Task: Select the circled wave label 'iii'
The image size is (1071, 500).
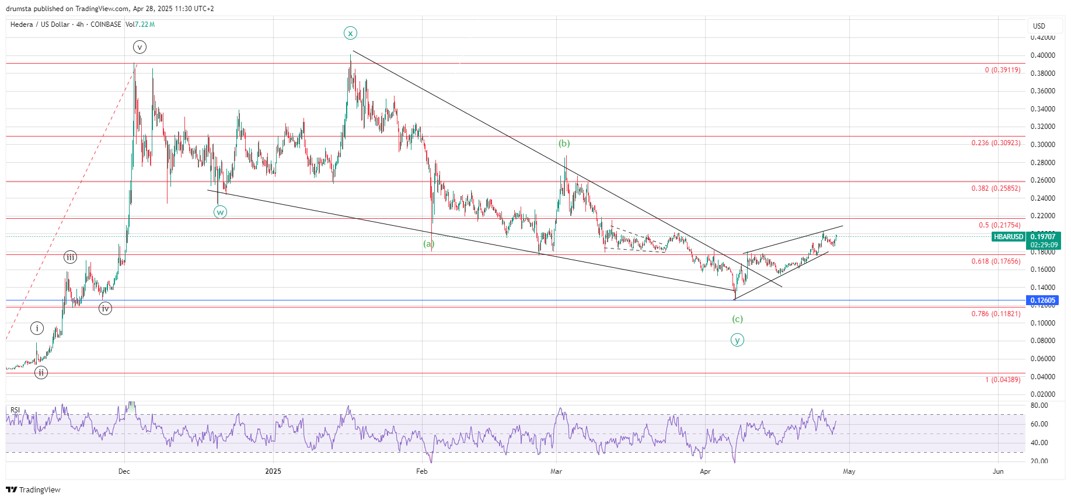Action: (x=70, y=257)
